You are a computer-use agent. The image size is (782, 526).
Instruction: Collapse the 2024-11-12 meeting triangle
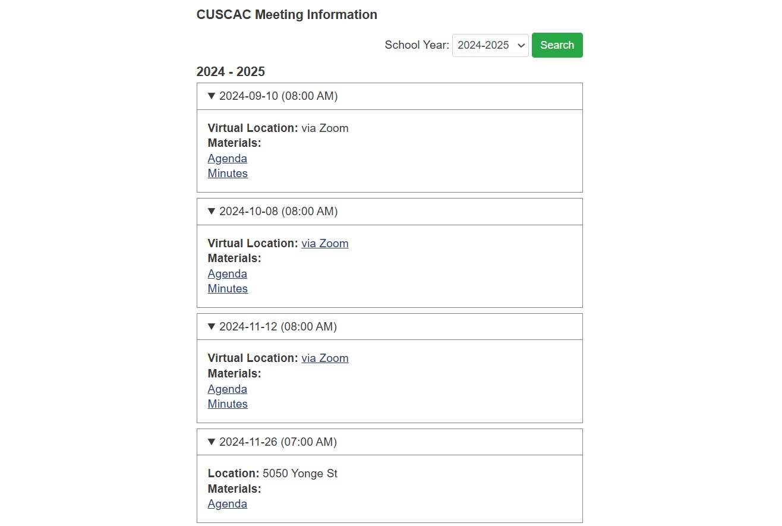212,327
